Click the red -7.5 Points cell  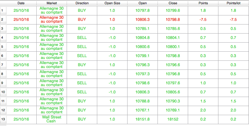pos(203,20)
